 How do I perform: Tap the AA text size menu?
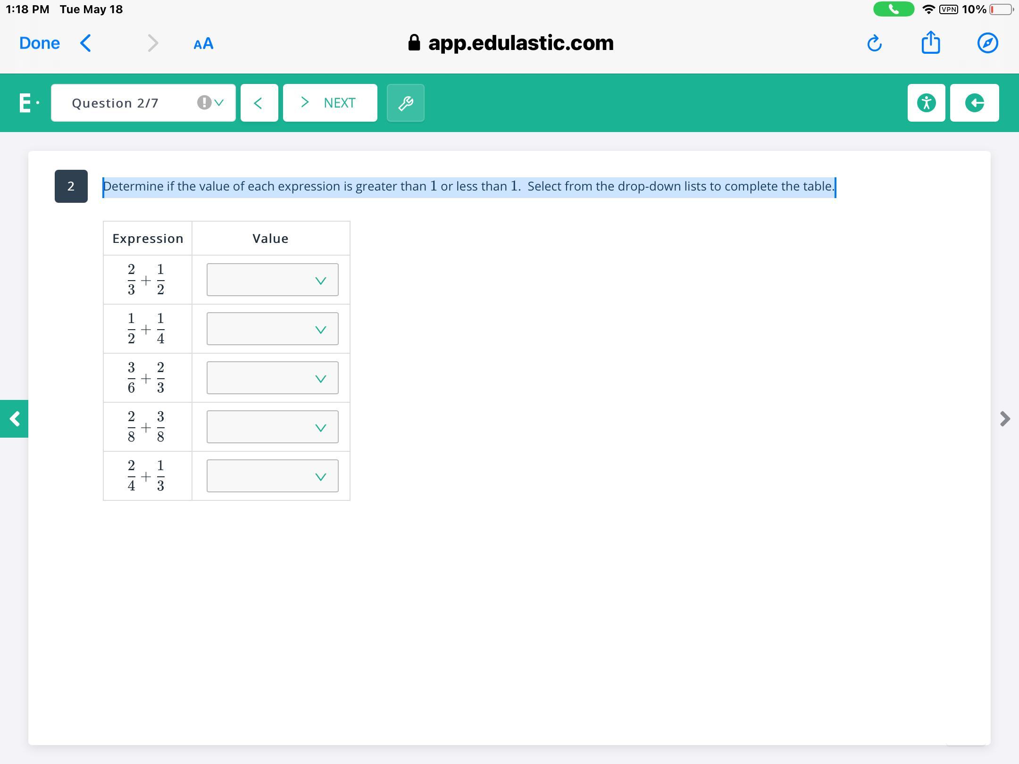pos(203,44)
